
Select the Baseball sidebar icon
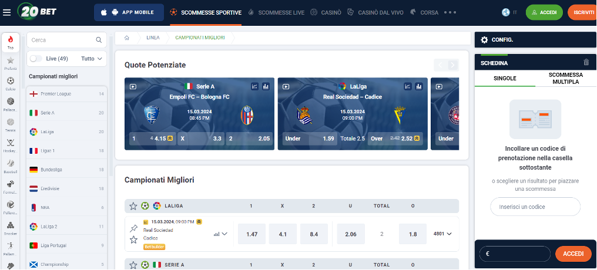[11, 166]
